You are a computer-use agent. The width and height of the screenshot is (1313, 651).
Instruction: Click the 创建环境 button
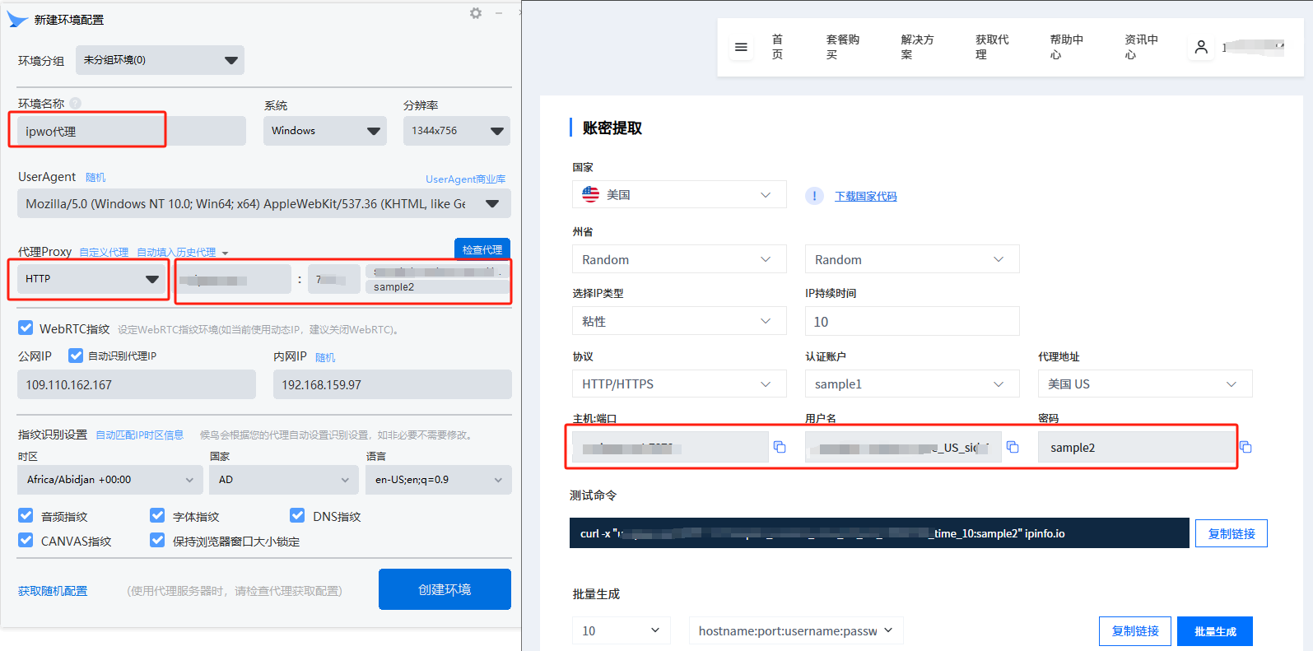click(445, 589)
